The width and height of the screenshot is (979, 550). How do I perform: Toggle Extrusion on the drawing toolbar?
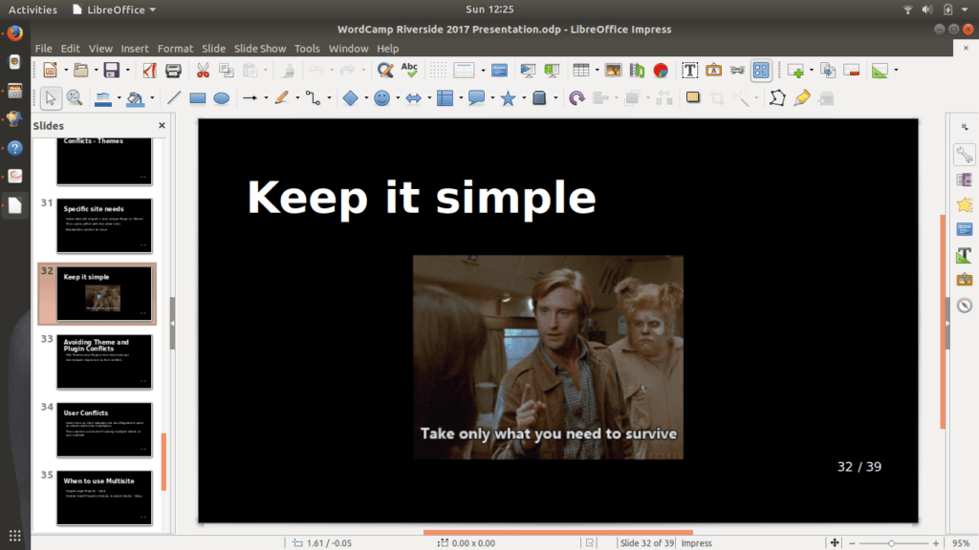pyautogui.click(x=826, y=98)
